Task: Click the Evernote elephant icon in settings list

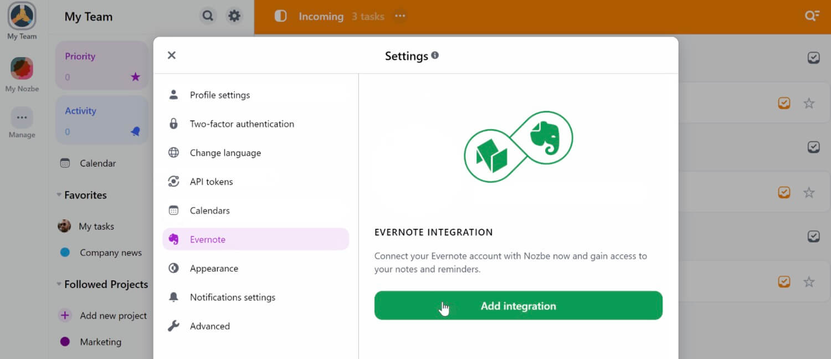Action: tap(173, 239)
